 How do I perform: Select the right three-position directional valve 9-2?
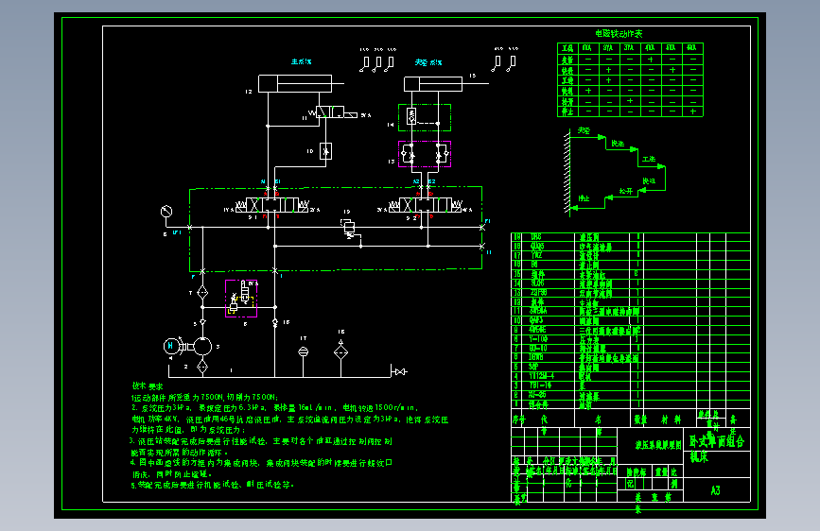point(426,205)
